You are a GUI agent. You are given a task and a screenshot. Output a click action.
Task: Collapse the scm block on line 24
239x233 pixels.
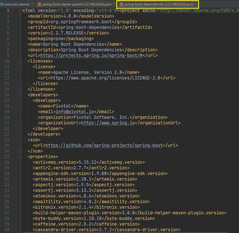21,140
